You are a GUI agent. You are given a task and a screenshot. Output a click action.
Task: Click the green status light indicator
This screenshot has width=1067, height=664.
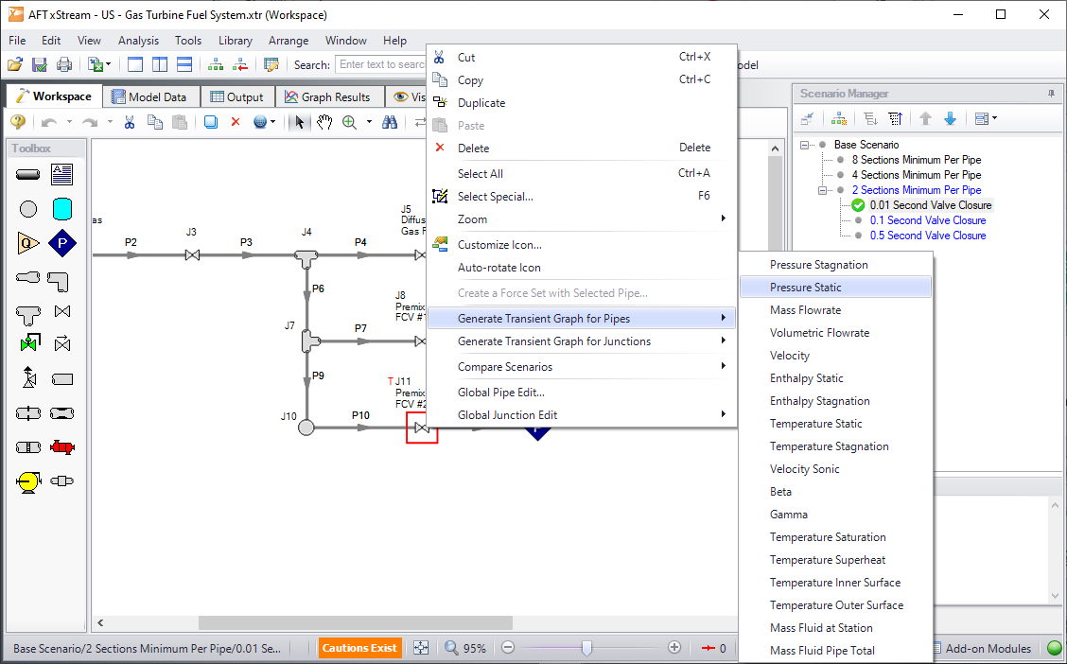[x=1054, y=648]
